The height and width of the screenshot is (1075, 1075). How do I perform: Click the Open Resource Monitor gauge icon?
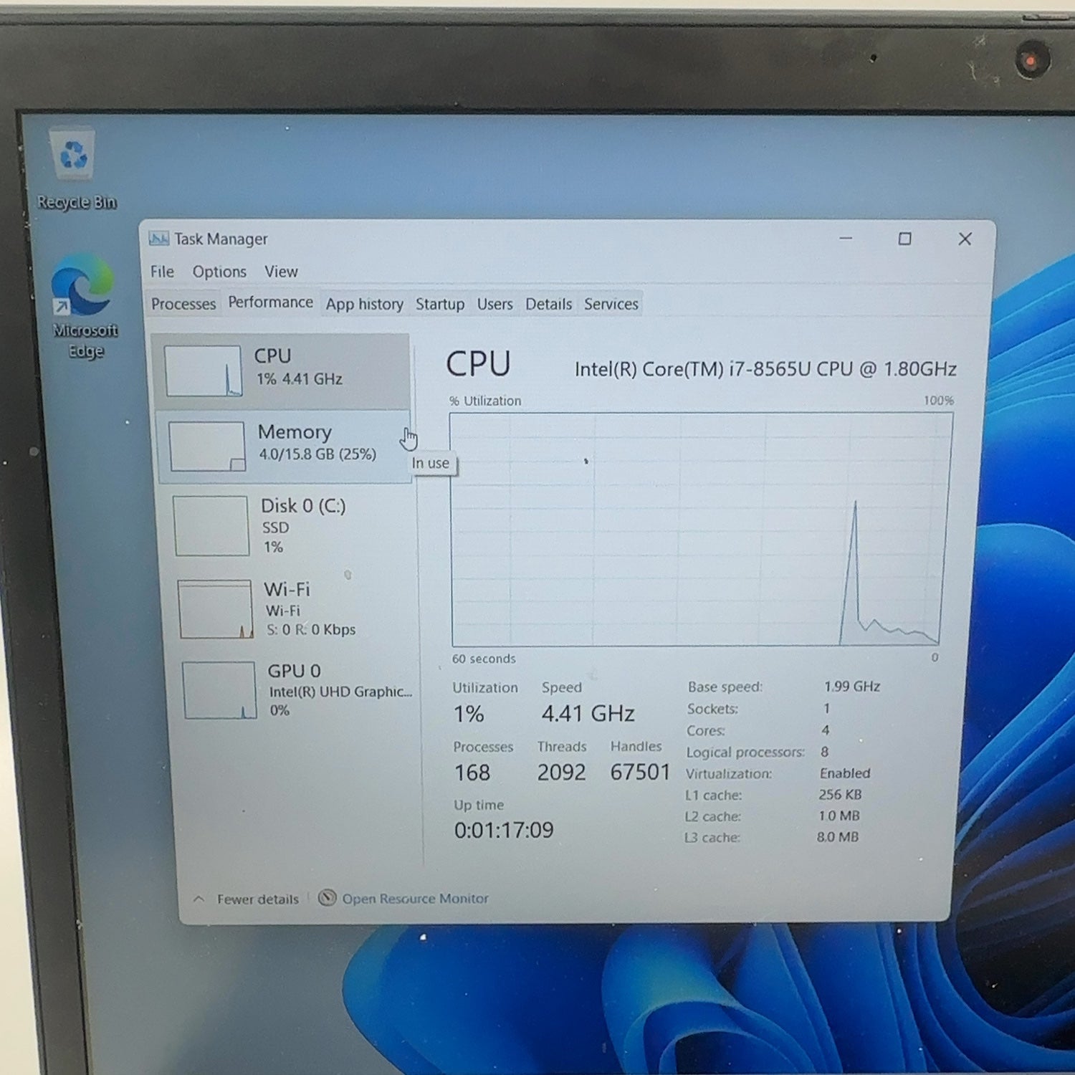[327, 898]
